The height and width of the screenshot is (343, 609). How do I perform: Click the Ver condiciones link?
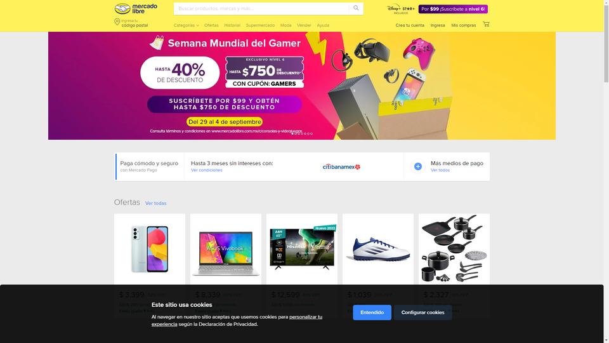207,170
